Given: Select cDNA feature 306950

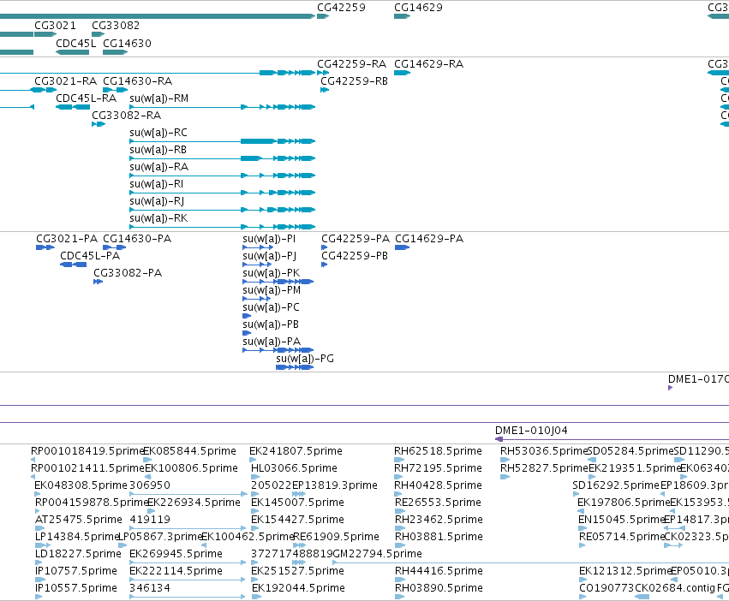Looking at the screenshot, I should pyautogui.click(x=150, y=485).
